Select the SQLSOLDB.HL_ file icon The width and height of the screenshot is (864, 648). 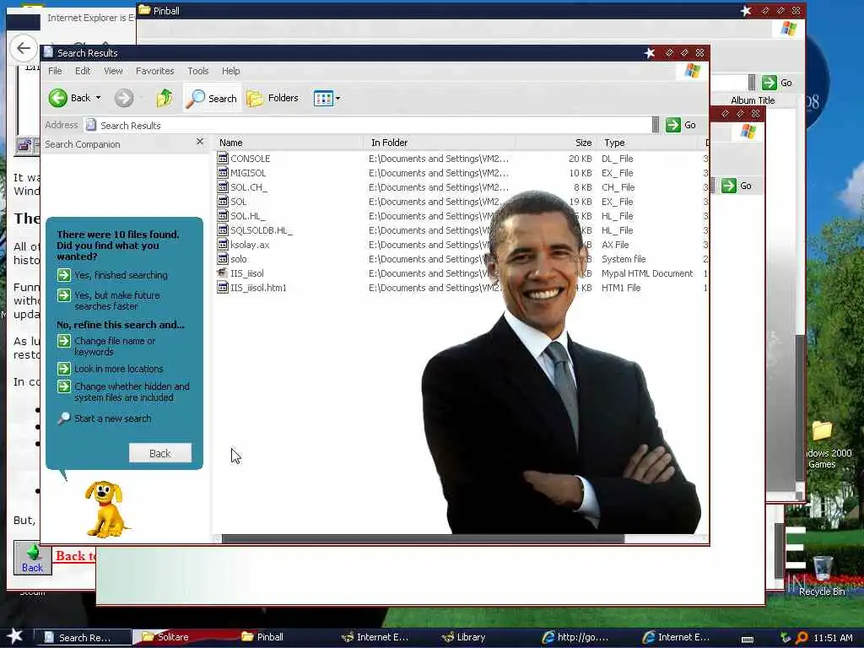tap(223, 229)
